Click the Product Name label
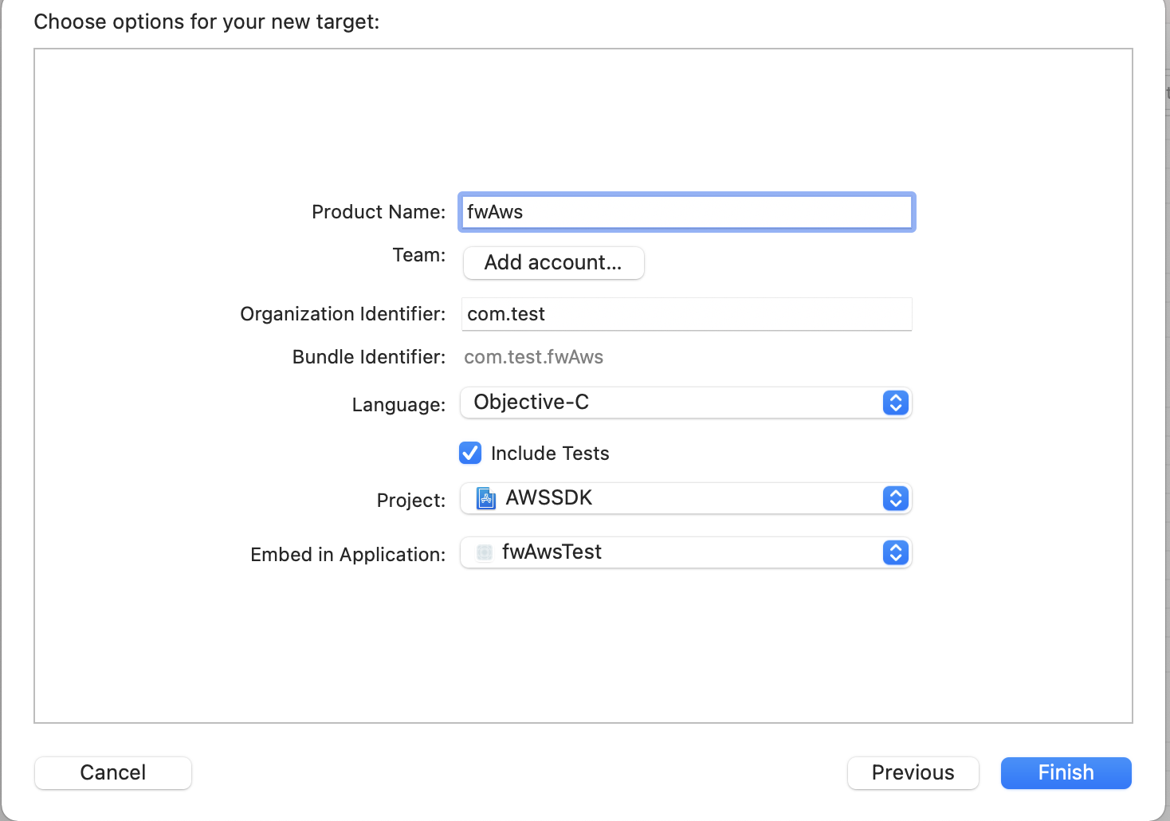Viewport: 1170px width, 821px height. click(378, 212)
